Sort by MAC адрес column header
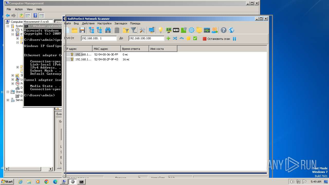The height and width of the screenshot is (185, 329). coord(106,49)
